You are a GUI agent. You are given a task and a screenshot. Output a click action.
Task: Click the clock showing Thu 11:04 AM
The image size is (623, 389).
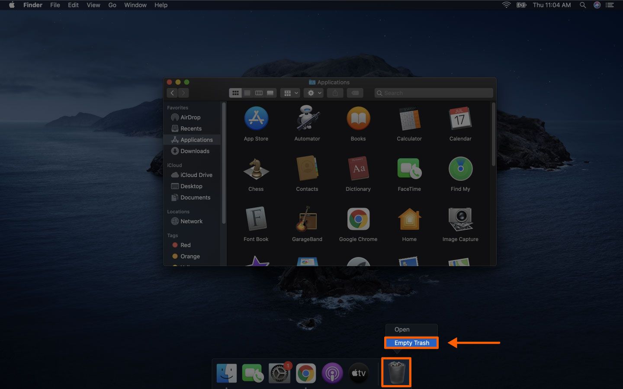pos(552,5)
